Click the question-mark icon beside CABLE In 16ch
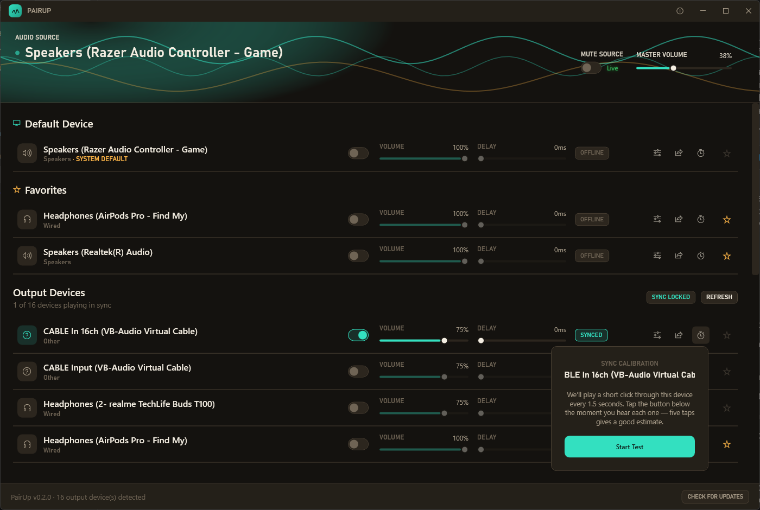 pos(27,335)
